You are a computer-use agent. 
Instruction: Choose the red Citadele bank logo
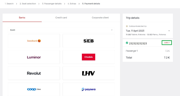click(88, 57)
